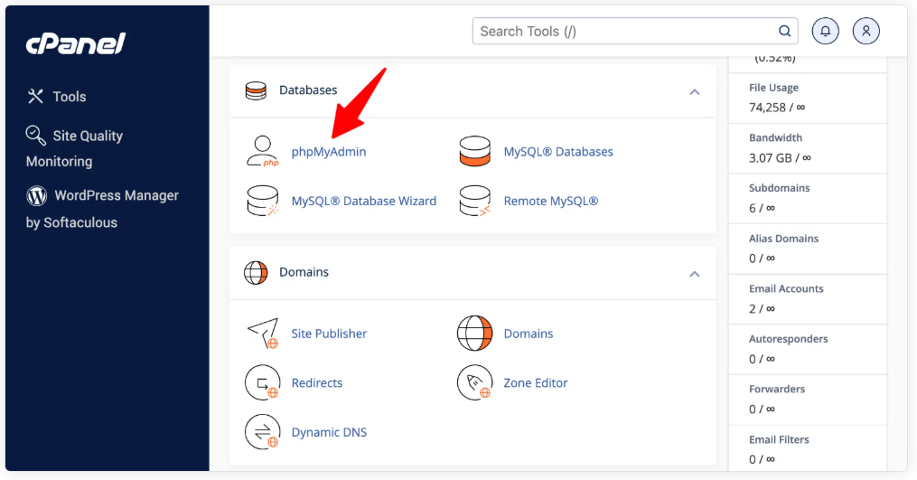This screenshot has height=480, width=917.
Task: Click the WordPress logo icon in sidebar
Action: click(36, 195)
